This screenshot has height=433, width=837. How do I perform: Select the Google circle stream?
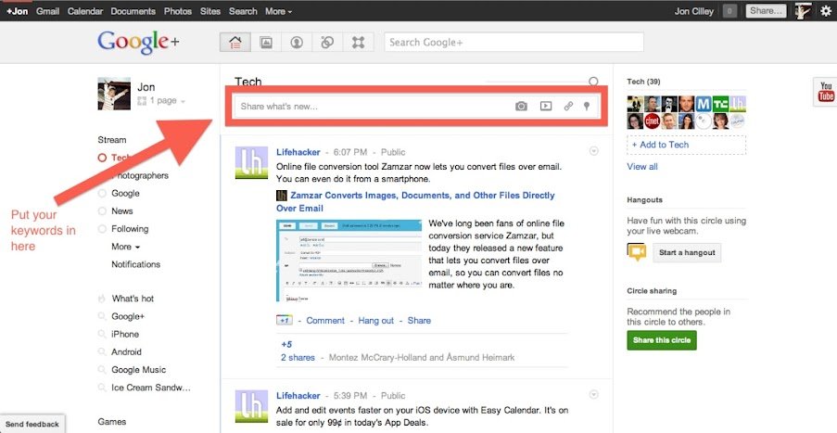(x=125, y=193)
